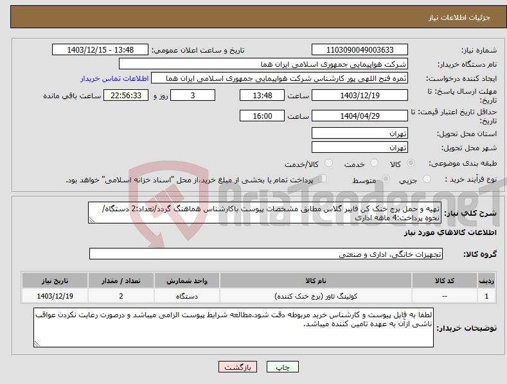Screen dimensions: 507x384
Task: Click the بازگشت back button
Action: coord(238,367)
